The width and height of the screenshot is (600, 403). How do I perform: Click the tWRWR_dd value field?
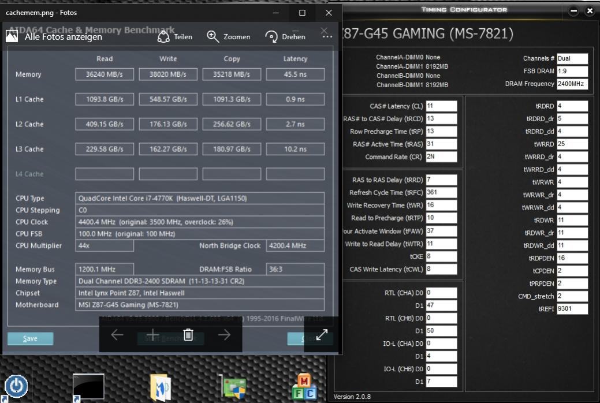(572, 207)
